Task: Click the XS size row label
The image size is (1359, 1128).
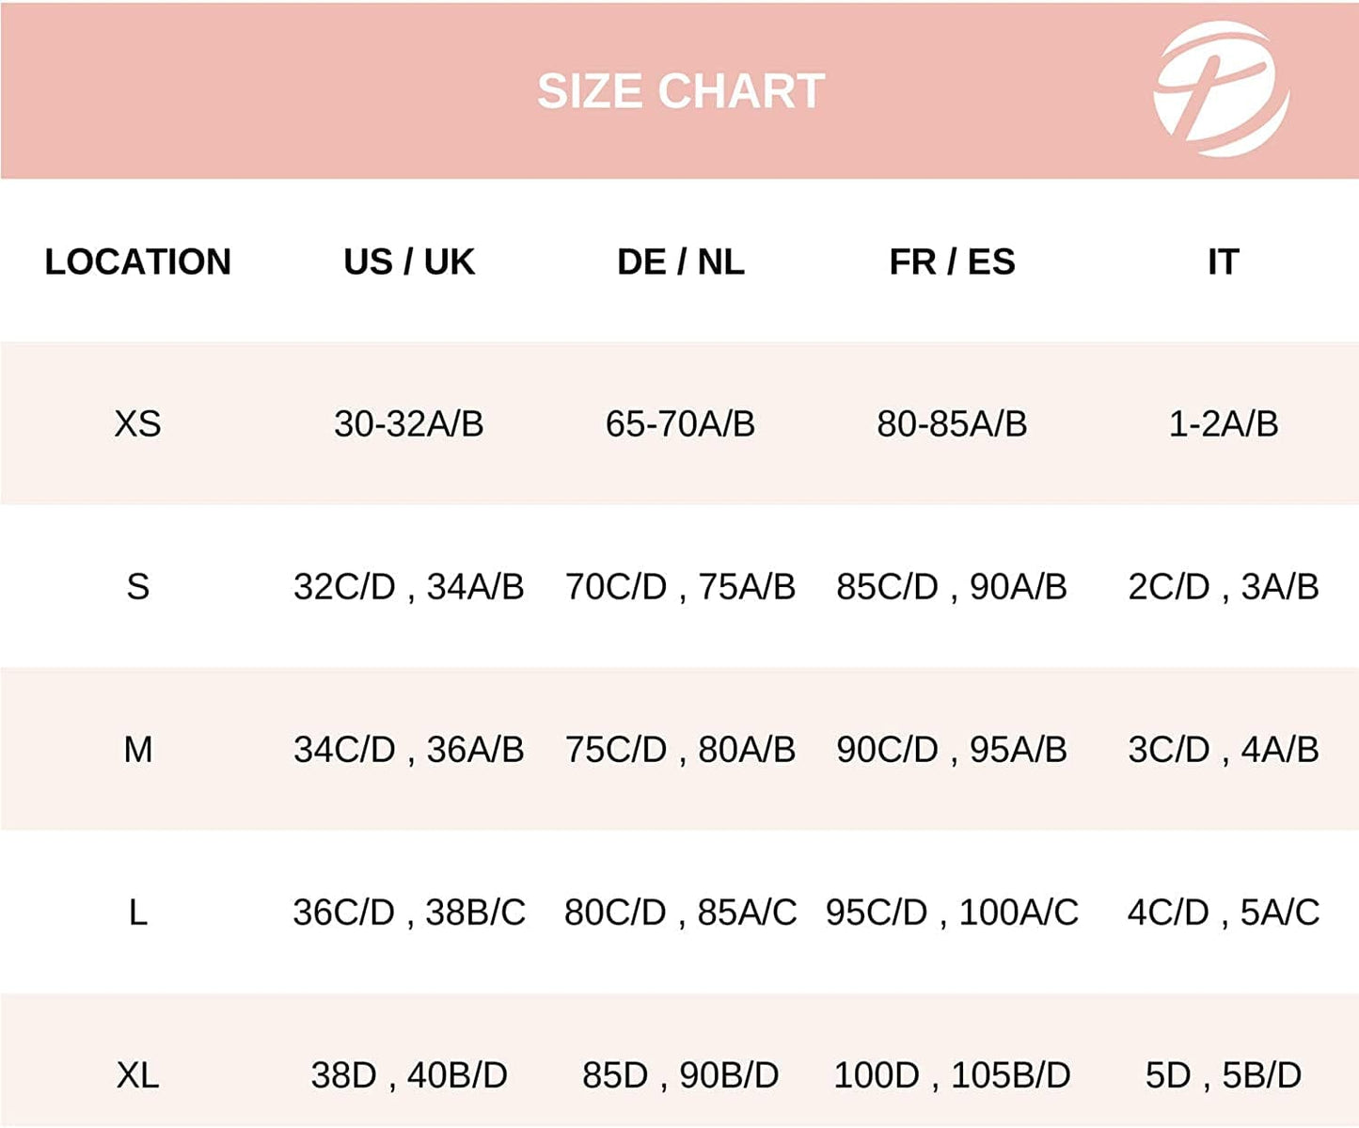Action: (x=138, y=424)
